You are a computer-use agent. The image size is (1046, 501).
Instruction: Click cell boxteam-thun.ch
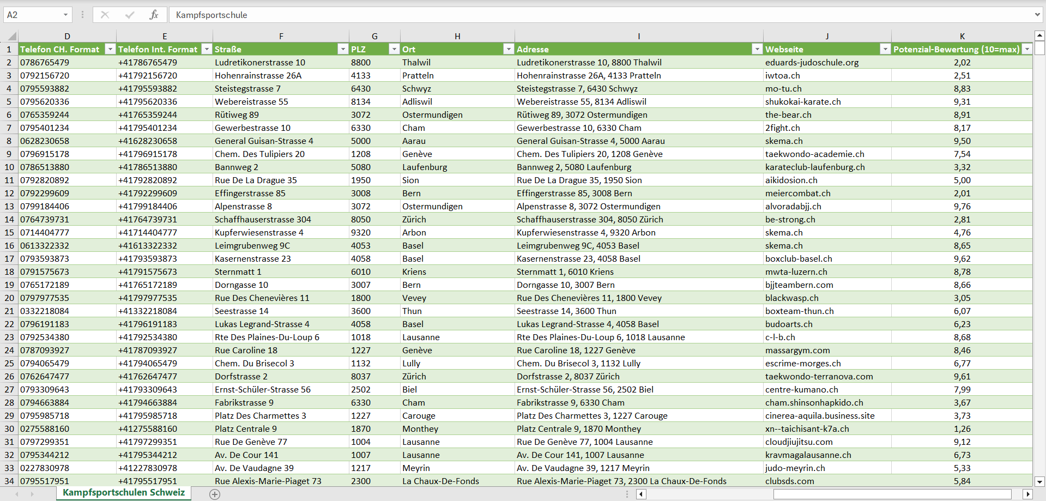click(x=827, y=311)
